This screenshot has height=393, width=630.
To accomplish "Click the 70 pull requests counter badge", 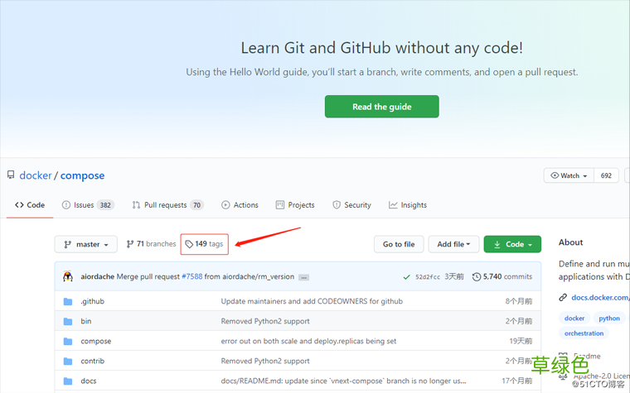I will coord(197,205).
